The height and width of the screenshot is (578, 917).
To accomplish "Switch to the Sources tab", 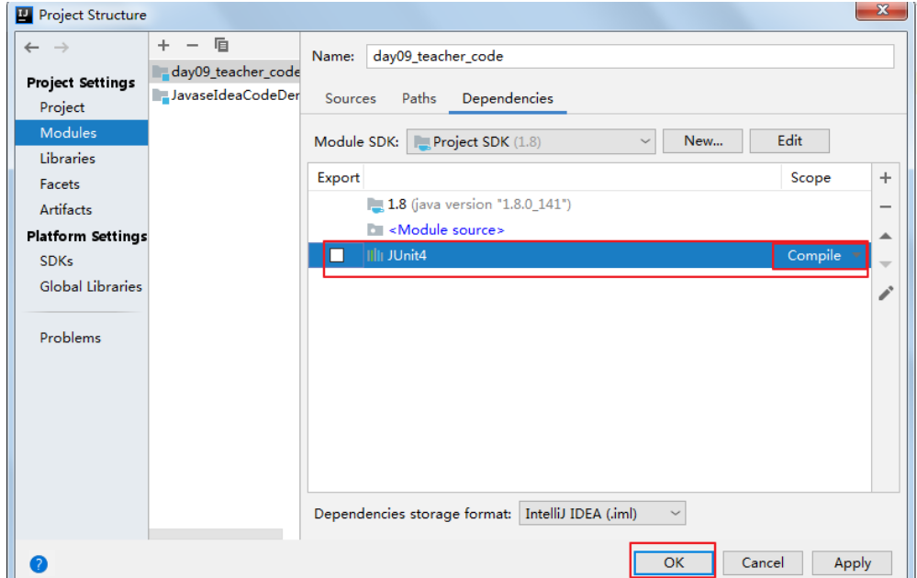I will pos(351,98).
